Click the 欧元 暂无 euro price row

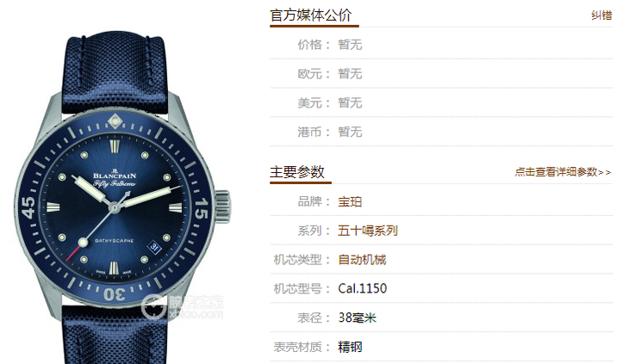[441, 74]
